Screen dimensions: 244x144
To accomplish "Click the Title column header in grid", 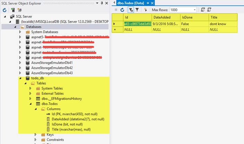I will tap(223, 17).
